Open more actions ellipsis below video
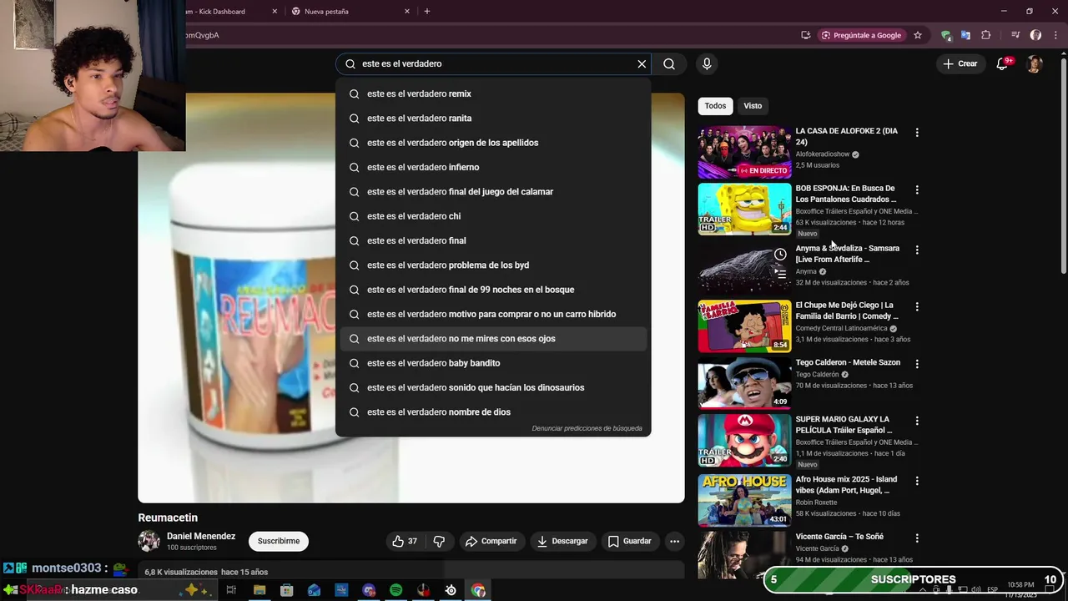Viewport: 1068px width, 601px height. tap(674, 541)
